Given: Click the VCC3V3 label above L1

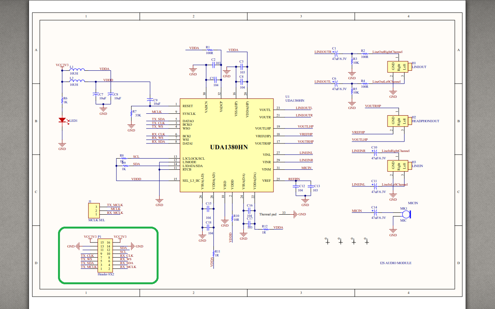Looking at the screenshot, I should click(62, 65).
